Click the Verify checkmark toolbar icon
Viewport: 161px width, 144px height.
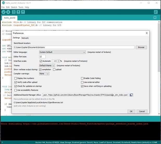(x=3, y=12)
